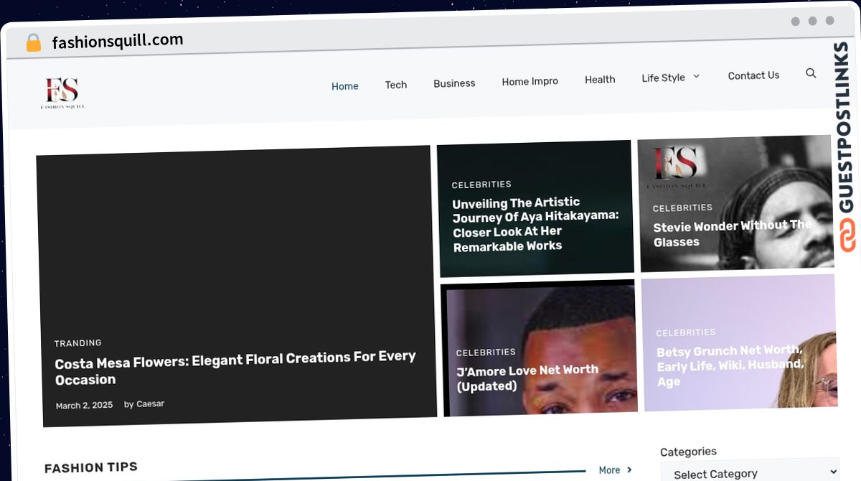
Task: Click the FASHION TIPS section heading
Action: tap(91, 468)
